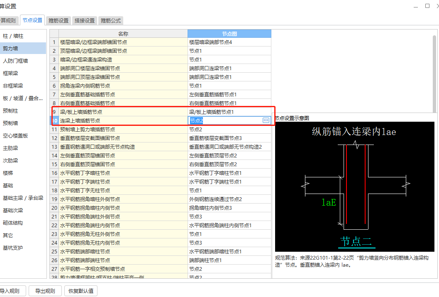Open the 计算规则 tab
The width and height of the screenshot is (439, 297).
tap(9, 20)
